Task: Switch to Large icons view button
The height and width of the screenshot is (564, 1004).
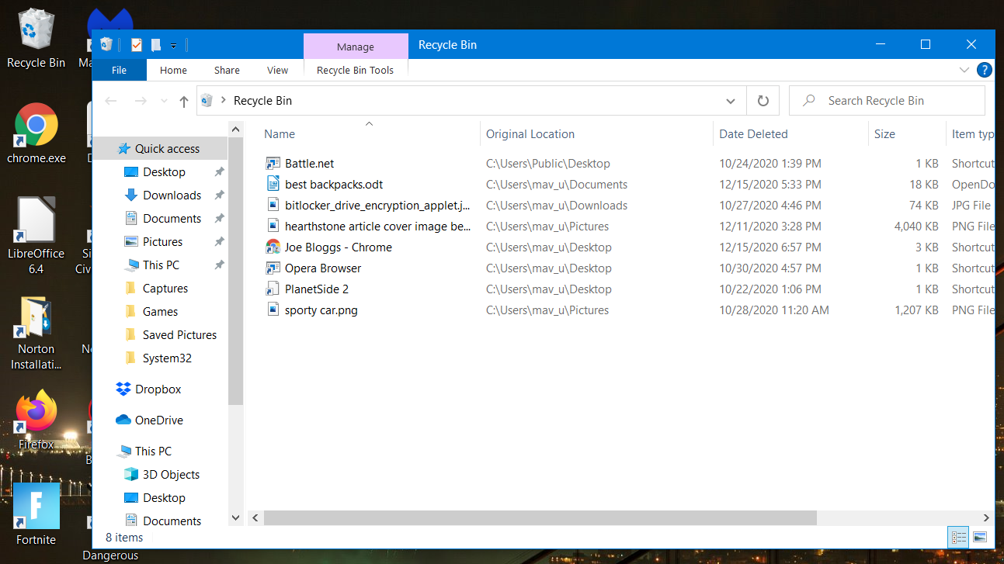Action: pyautogui.click(x=979, y=537)
